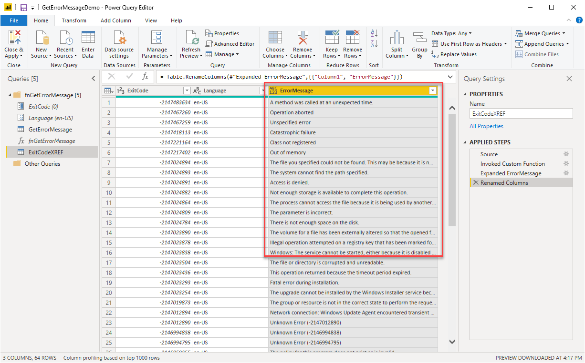Open the ErrorMessage column filter dropdown
This screenshot has height=363, width=585.
[432, 91]
